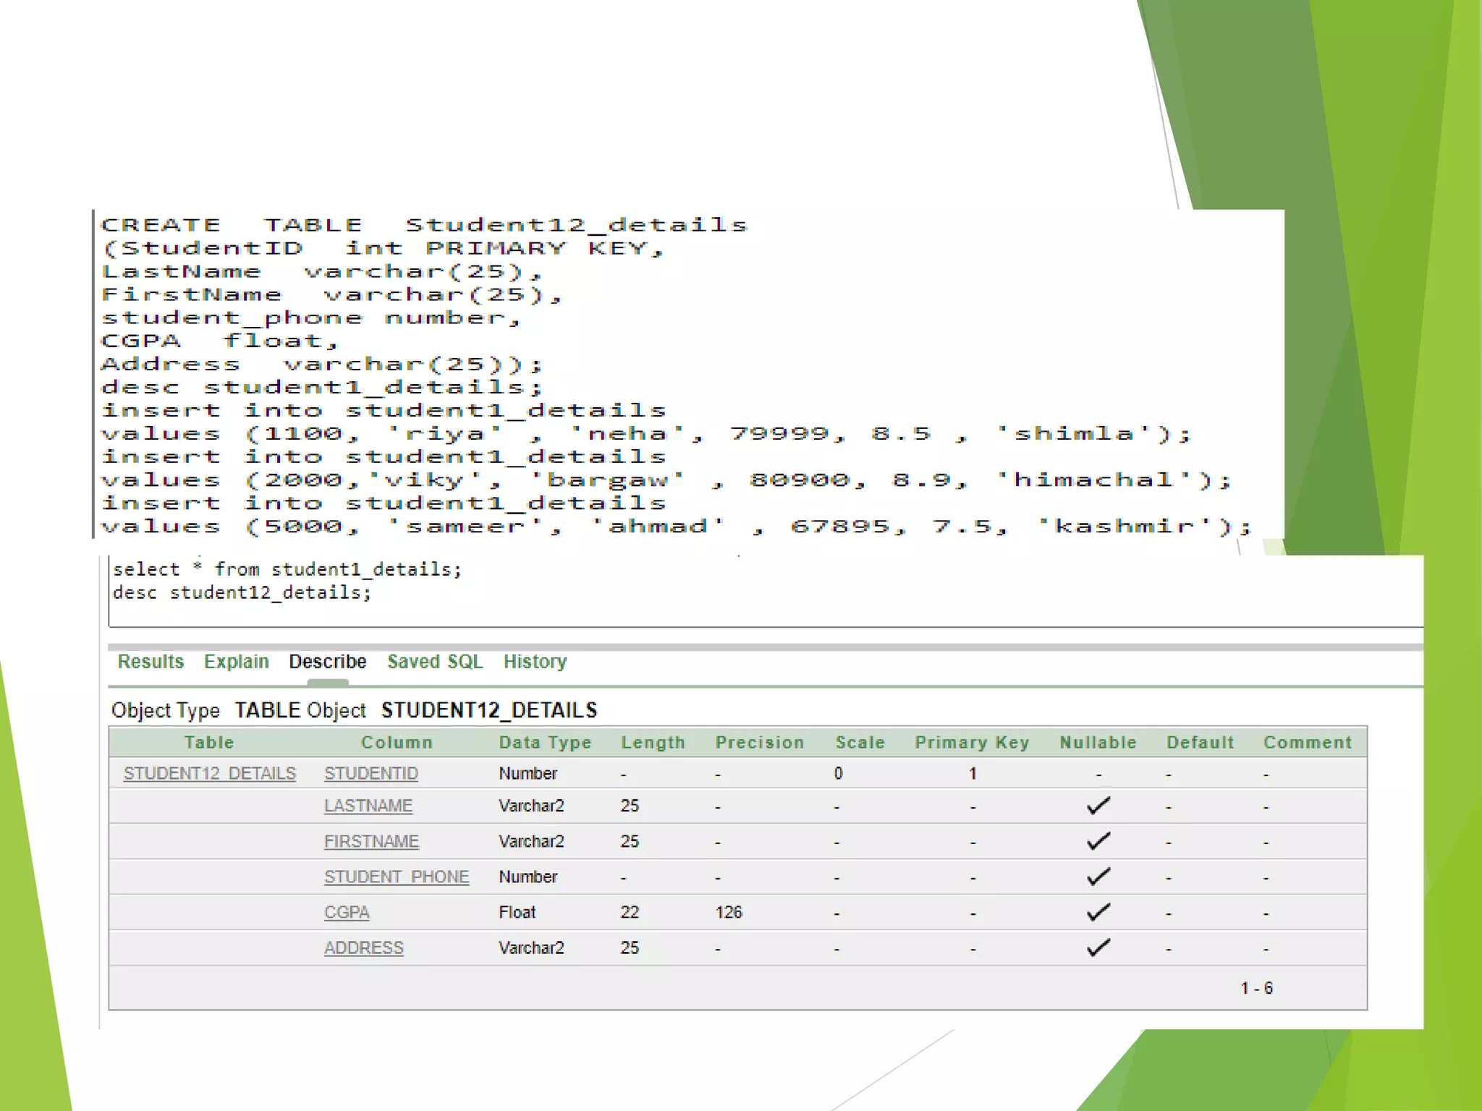Open the Results tab
This screenshot has height=1111, width=1482.
click(151, 661)
